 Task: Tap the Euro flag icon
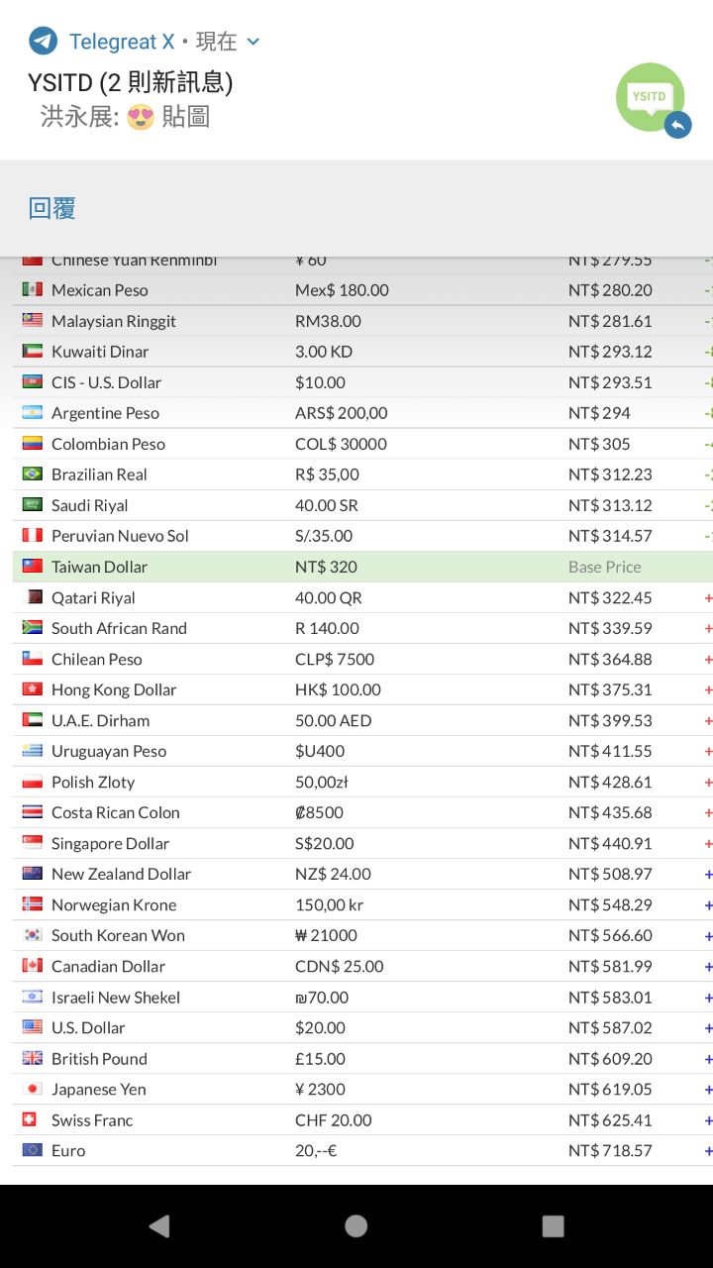33,1150
